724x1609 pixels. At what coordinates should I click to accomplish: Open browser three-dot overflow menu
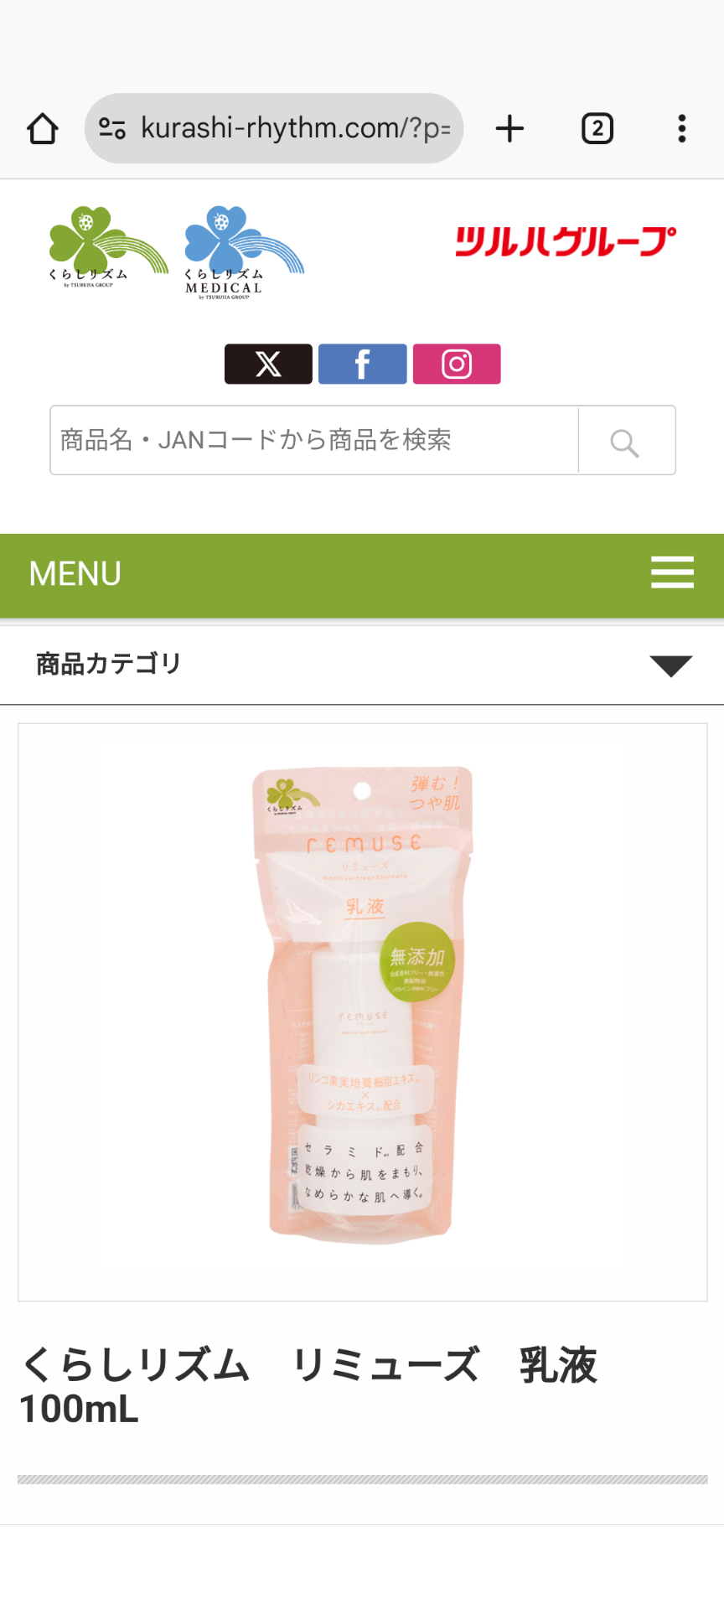click(682, 129)
